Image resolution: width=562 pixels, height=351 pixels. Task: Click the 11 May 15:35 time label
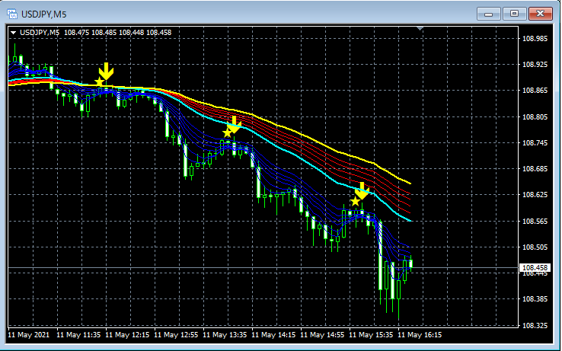point(371,335)
